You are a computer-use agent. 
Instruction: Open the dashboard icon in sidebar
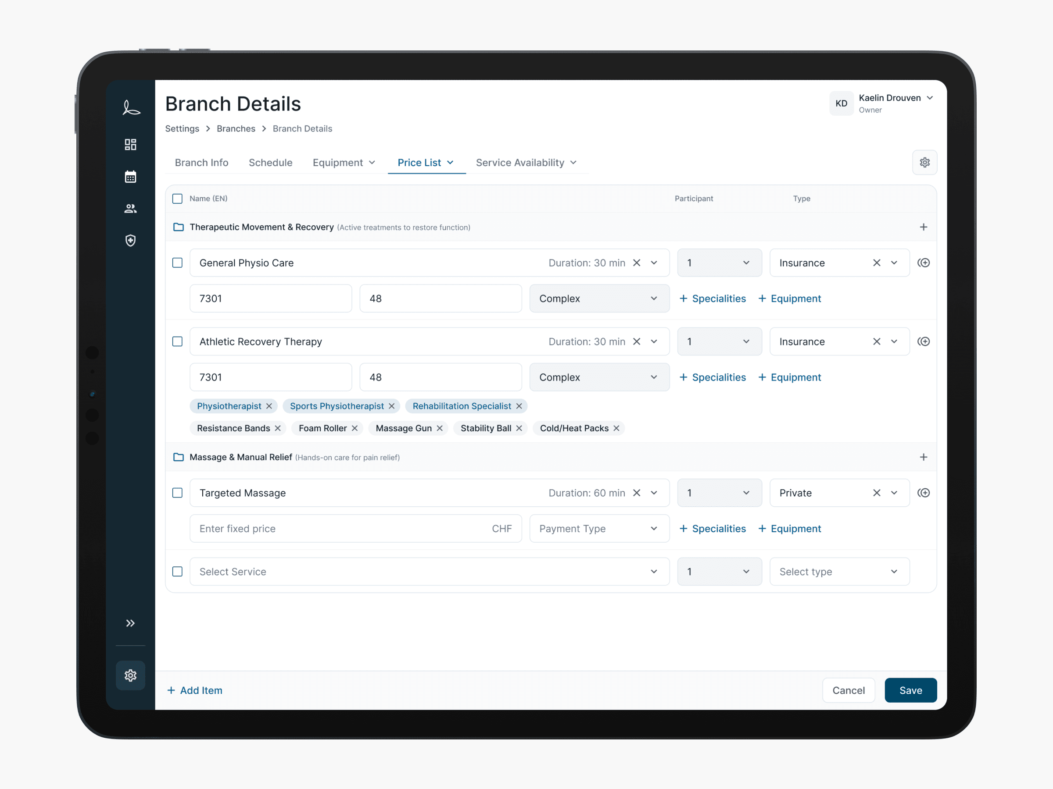click(x=130, y=145)
